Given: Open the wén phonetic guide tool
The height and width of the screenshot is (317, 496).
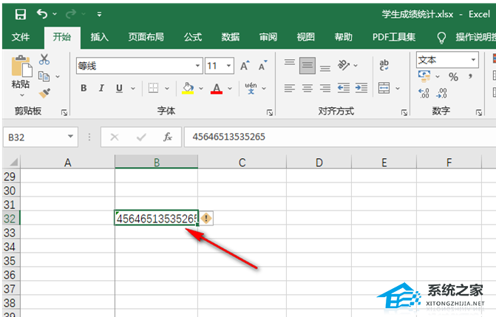Looking at the screenshot, I should pos(251,88).
